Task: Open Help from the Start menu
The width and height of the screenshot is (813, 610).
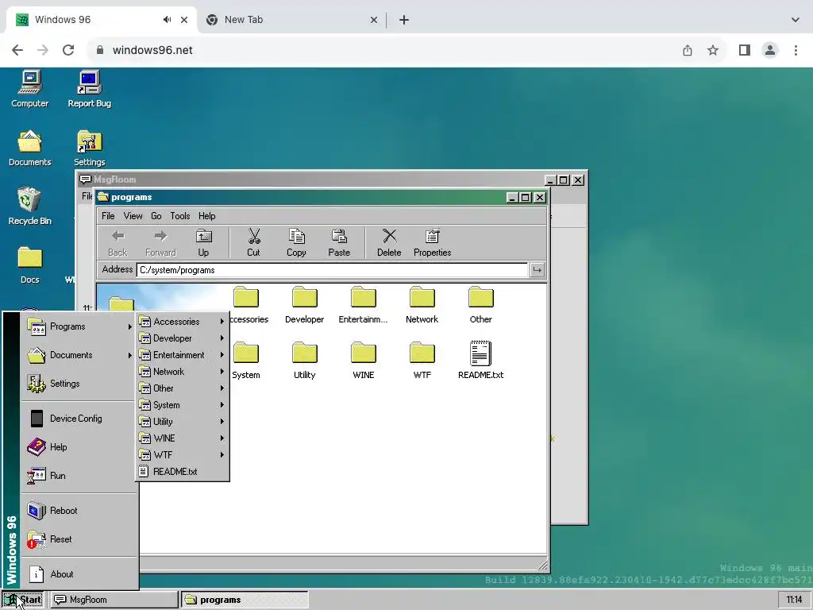Action: click(x=79, y=447)
